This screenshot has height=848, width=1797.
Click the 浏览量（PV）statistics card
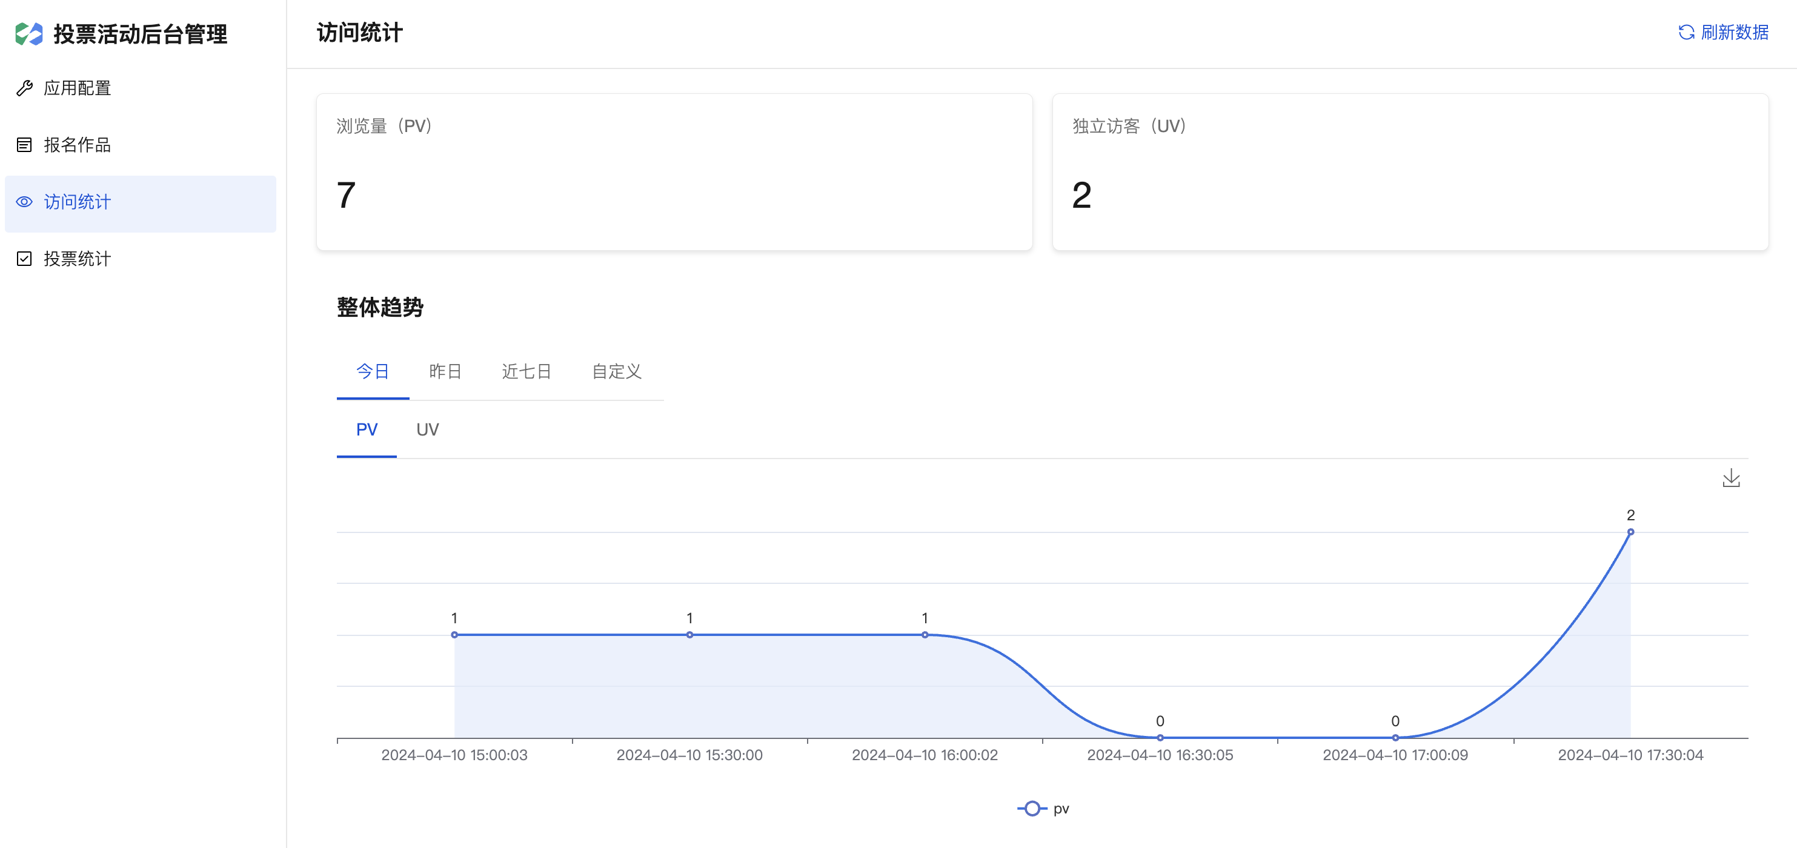pos(674,172)
